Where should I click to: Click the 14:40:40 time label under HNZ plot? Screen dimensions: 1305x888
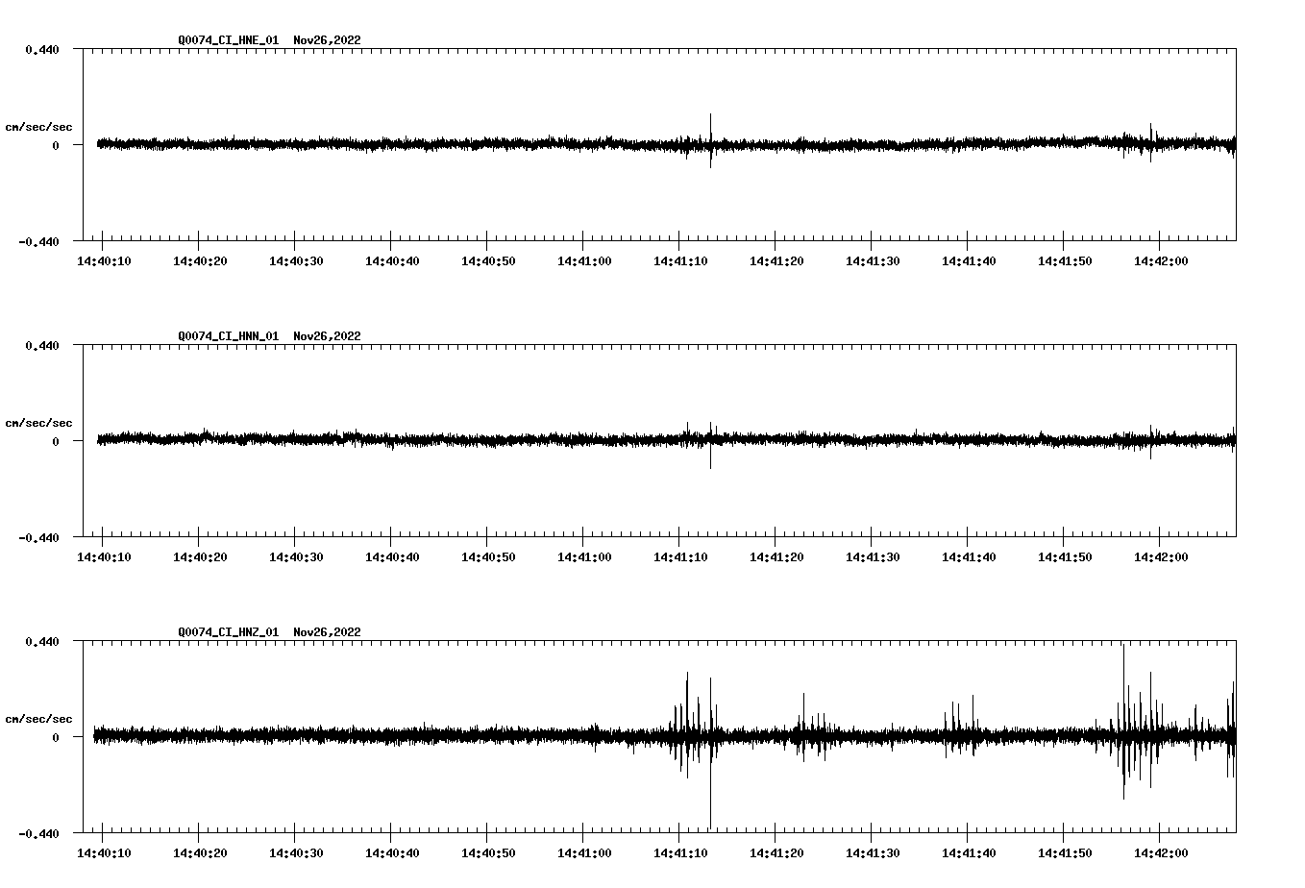tap(392, 853)
